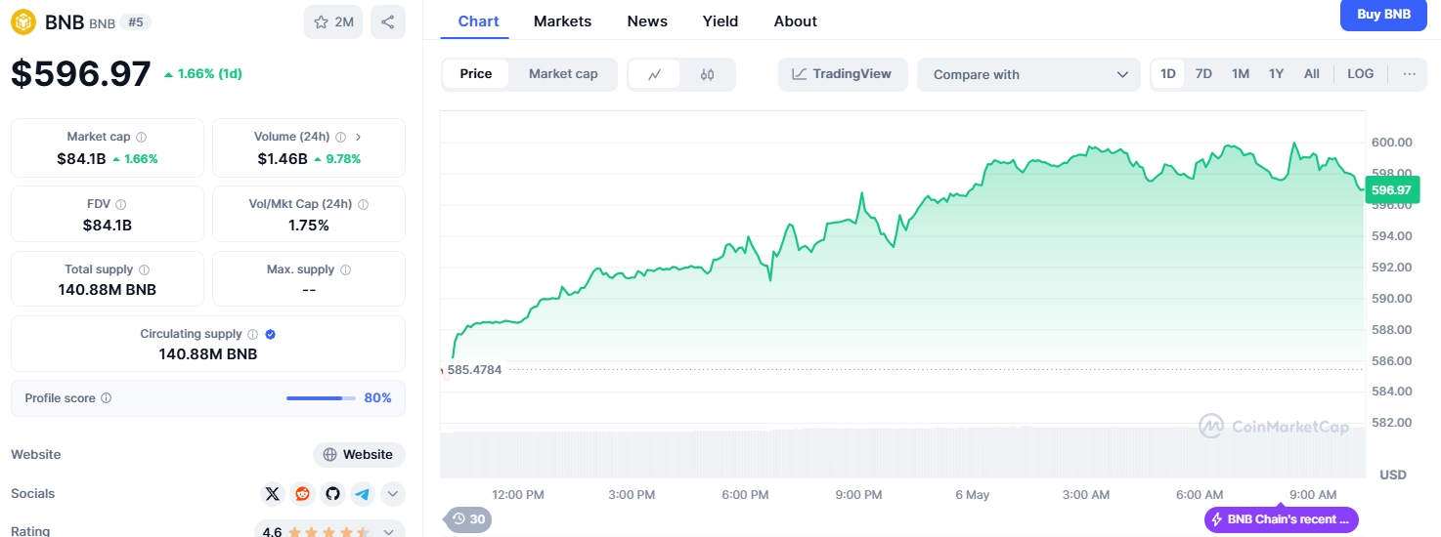Image resolution: width=1441 pixels, height=537 pixels.
Task: Open the GitHub social link
Action: (x=332, y=494)
